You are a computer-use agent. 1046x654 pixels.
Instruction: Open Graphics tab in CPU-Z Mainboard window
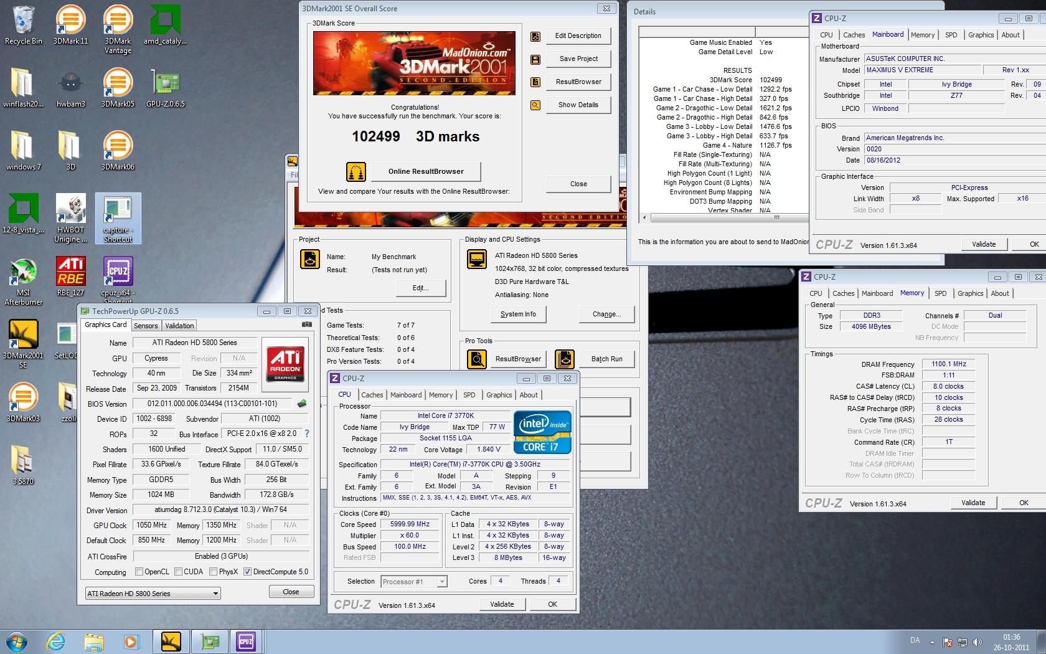click(x=981, y=35)
